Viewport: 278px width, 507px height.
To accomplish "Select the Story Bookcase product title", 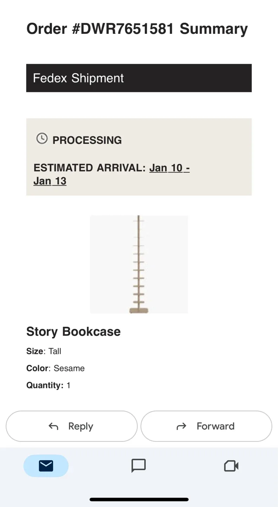I will click(73, 331).
